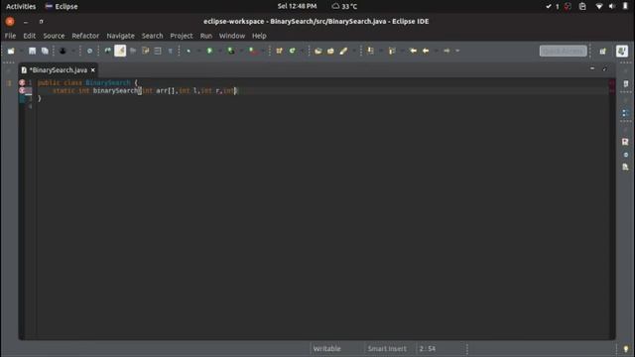Click the Open Type folder icon

pos(318,51)
